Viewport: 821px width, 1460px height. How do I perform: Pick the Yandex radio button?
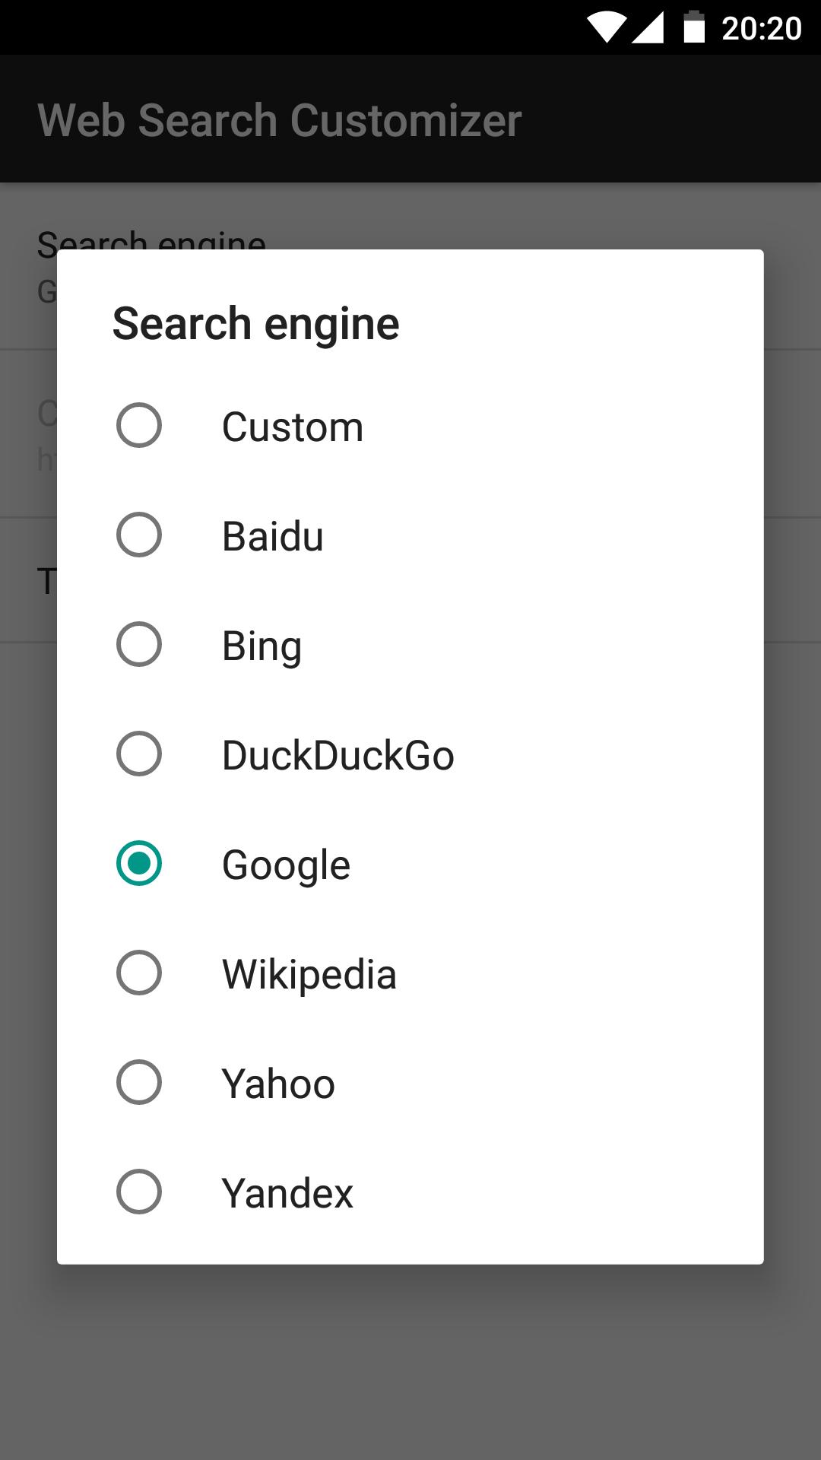(x=139, y=1192)
